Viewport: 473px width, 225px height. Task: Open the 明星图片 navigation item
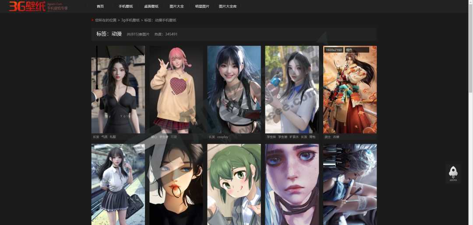pos(202,7)
